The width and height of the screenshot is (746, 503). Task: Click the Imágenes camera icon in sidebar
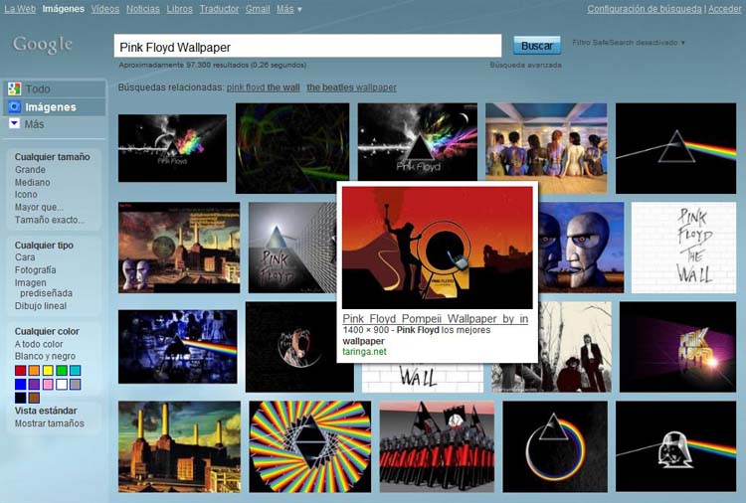coord(14,107)
